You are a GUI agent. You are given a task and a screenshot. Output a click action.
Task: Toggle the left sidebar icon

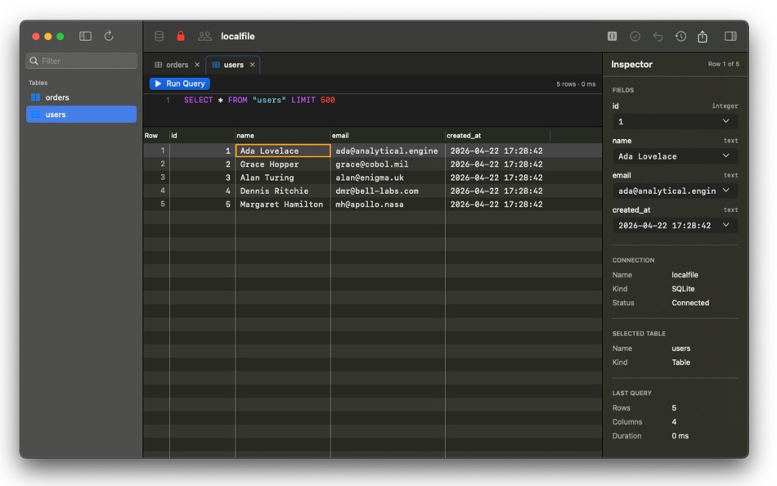click(85, 36)
